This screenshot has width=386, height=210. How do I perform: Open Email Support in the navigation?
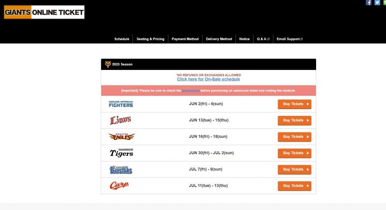point(290,39)
